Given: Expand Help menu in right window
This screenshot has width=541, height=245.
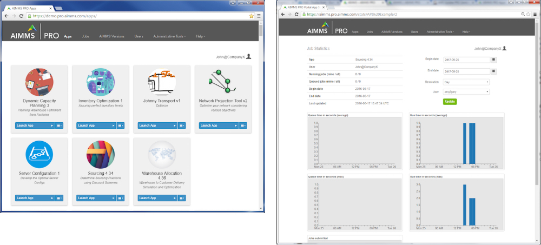Looking at the screenshot, I should pyautogui.click(x=466, y=31).
